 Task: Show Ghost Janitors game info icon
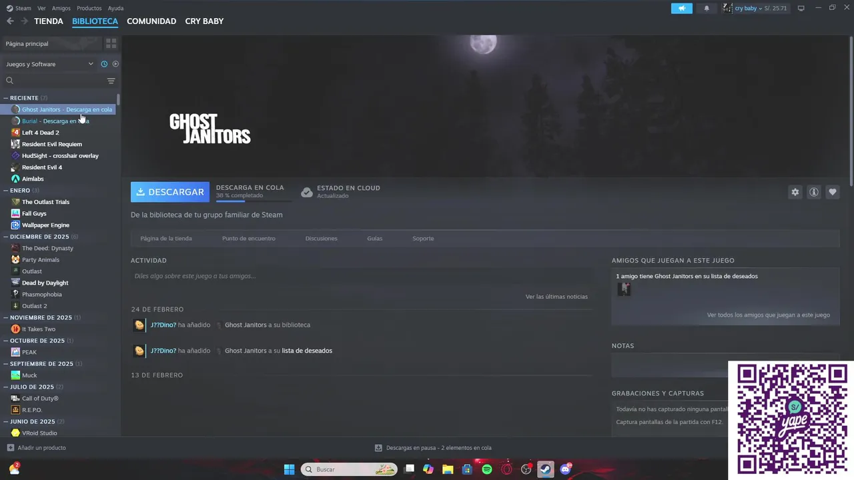(x=814, y=192)
